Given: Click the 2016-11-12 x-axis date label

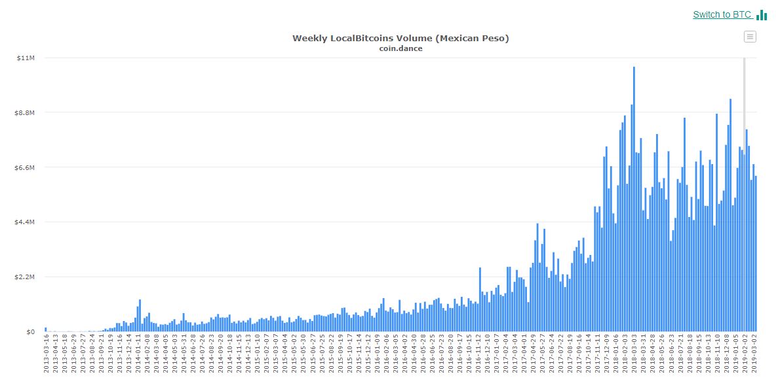Looking at the screenshot, I should point(479,353).
